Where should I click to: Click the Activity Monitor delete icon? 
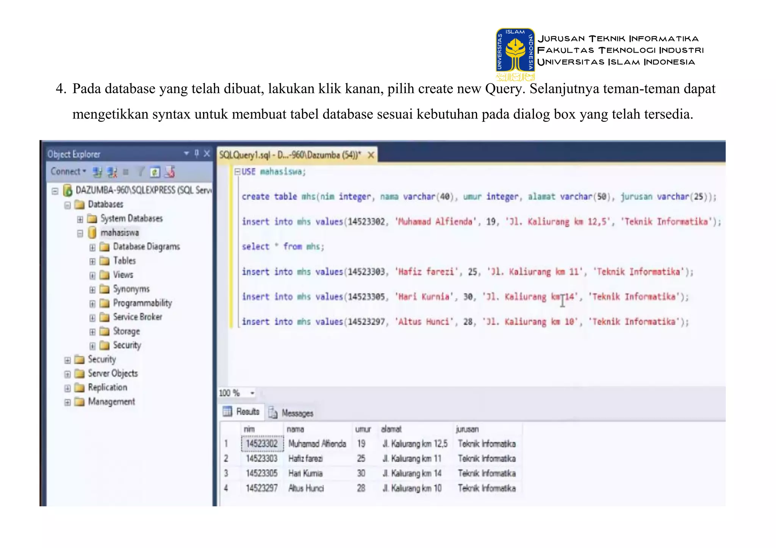click(170, 172)
